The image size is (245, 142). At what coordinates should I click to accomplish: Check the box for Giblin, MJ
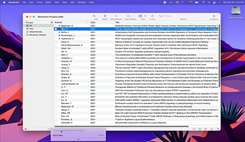tap(56, 48)
